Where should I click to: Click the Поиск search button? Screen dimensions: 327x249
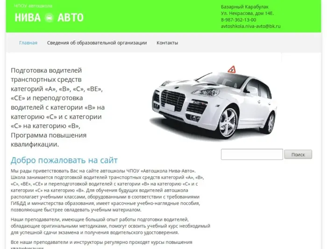[x=298, y=154]
